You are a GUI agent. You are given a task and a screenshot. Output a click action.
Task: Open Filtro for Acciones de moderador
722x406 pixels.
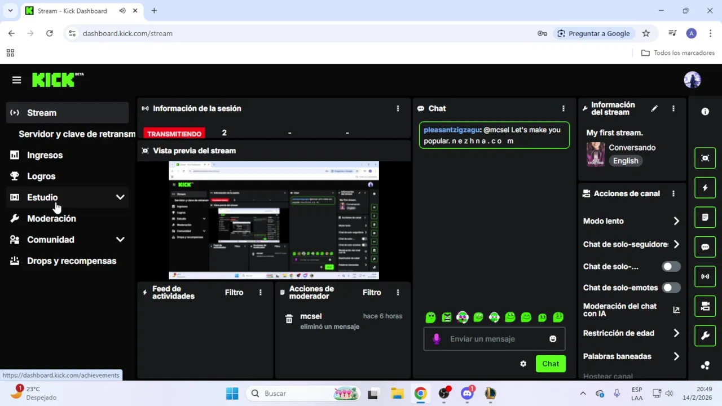click(x=372, y=292)
